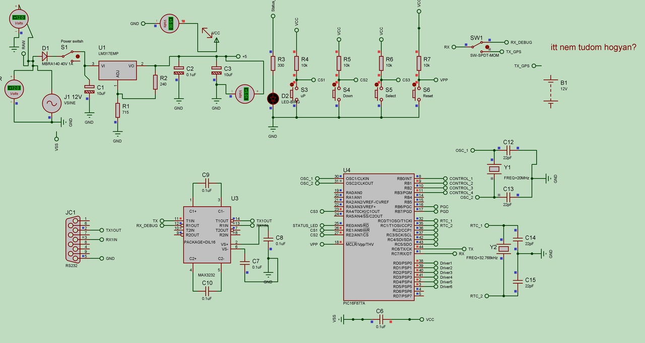
Task: Click the FREQ=20MHz text under Y1
Action: [x=517, y=179]
